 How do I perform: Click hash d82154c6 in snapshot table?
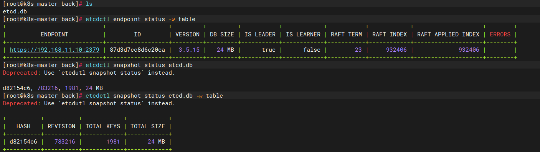coord(23,142)
